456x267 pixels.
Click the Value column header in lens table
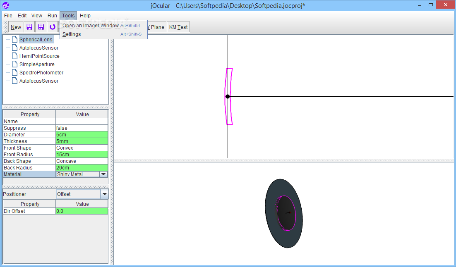click(x=82, y=114)
